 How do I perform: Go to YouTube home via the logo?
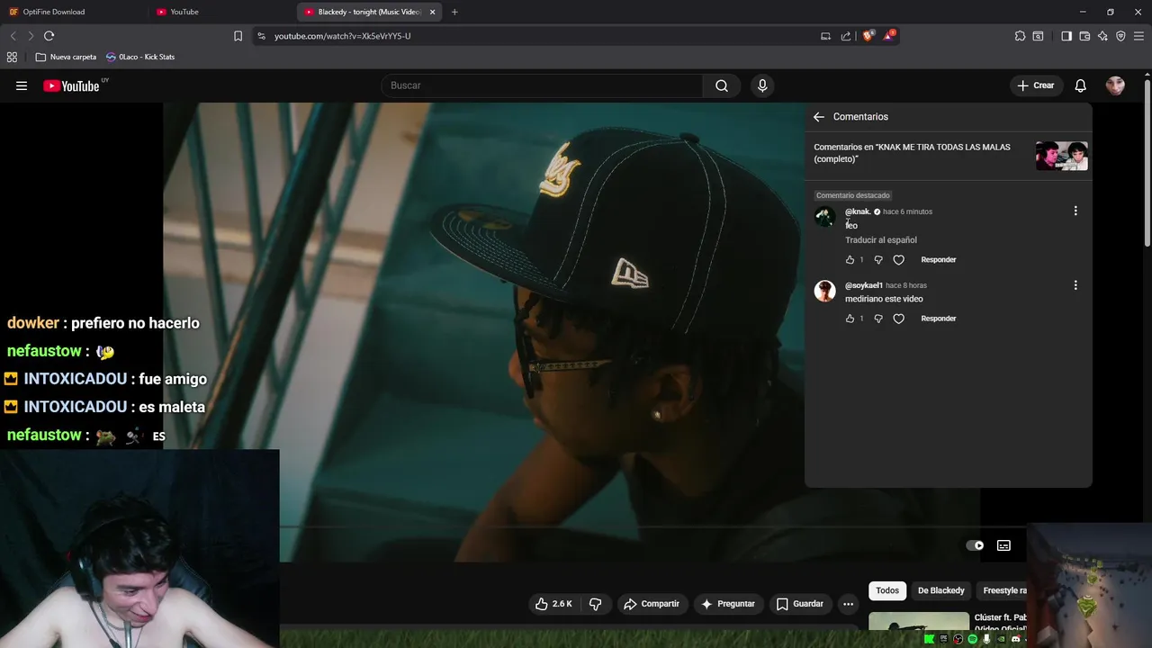pos(71,85)
